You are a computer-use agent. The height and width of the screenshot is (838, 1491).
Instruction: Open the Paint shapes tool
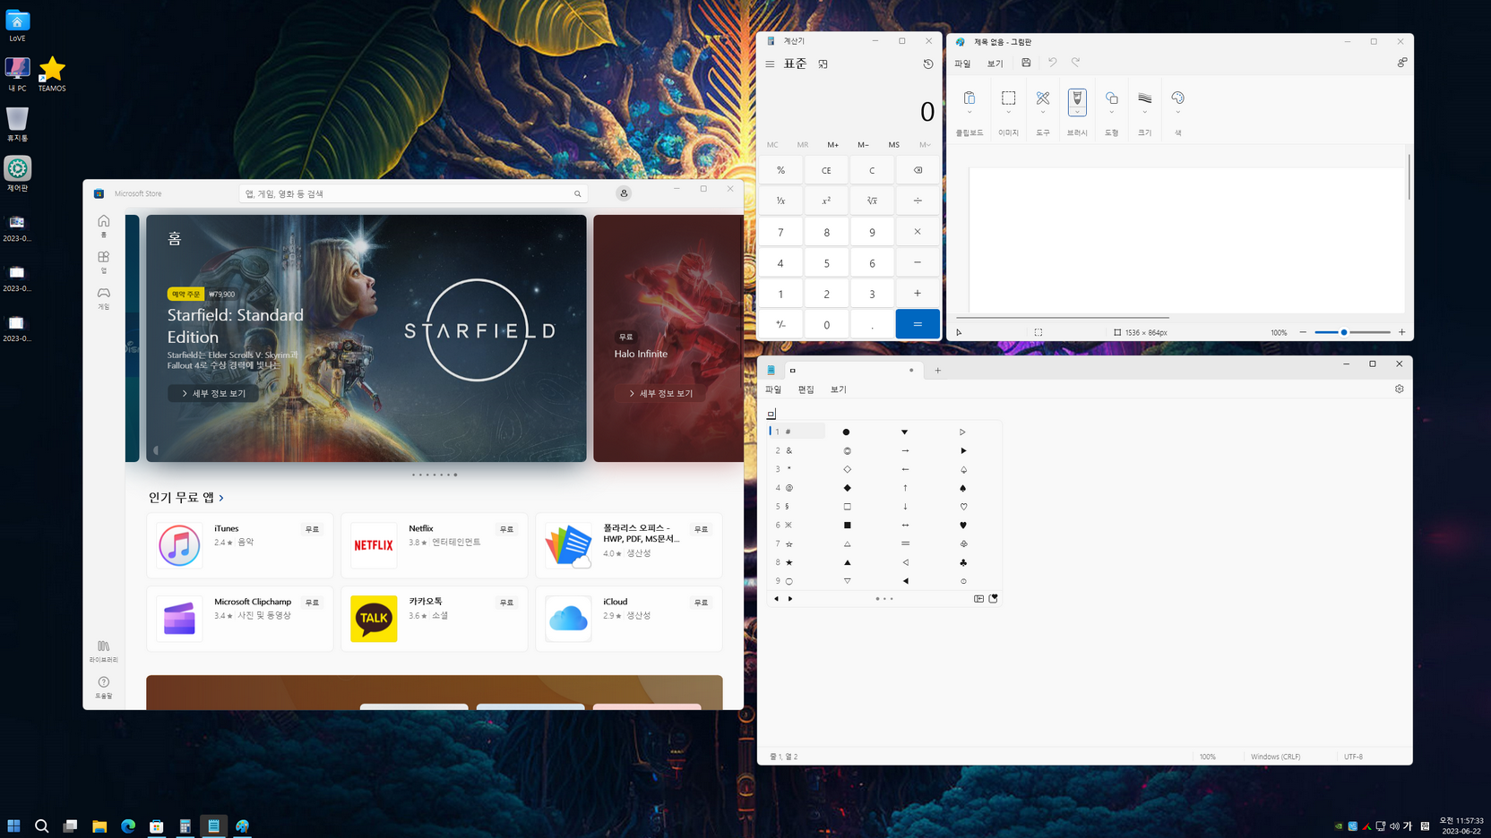click(x=1111, y=98)
